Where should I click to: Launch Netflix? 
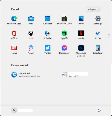[x=81, y=35]
